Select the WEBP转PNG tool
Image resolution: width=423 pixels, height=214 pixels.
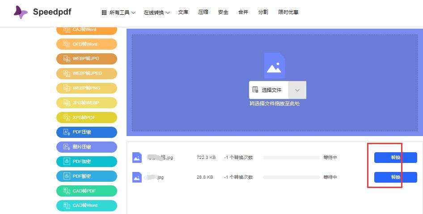[87, 88]
